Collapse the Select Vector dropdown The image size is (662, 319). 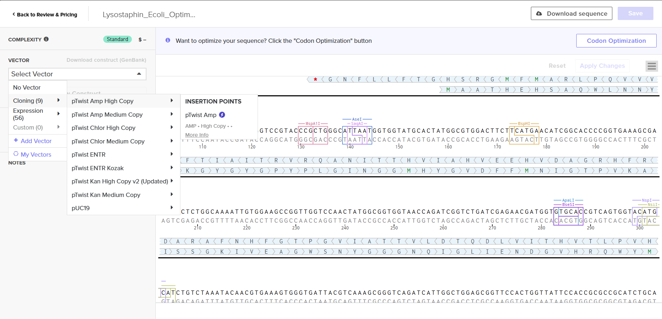(139, 74)
